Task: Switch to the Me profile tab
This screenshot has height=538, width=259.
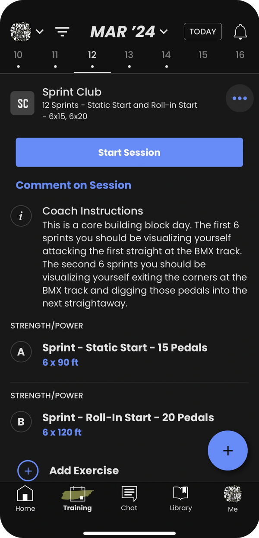Action: pos(233,498)
